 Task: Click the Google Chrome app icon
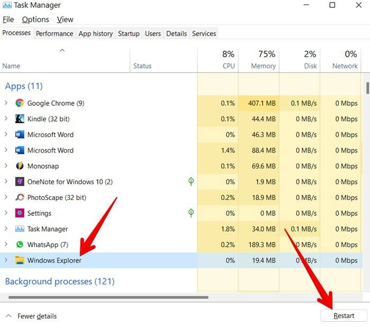click(x=20, y=103)
